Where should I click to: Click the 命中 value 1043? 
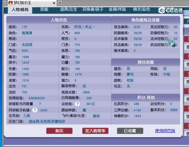pos(26,63)
